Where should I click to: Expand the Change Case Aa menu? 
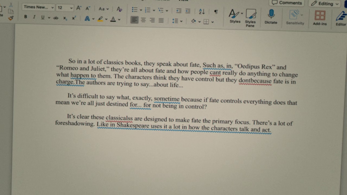point(103,9)
